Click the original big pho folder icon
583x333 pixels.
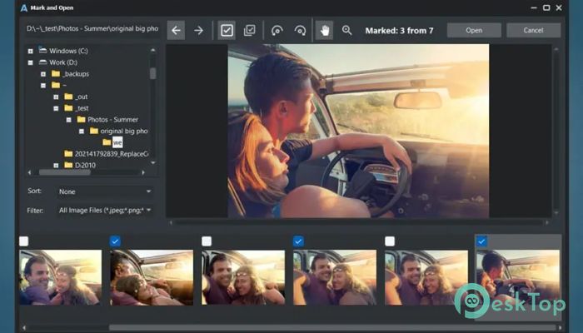[x=94, y=131]
